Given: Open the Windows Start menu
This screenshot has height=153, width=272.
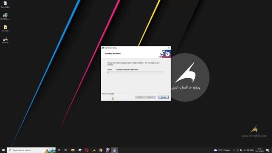Looking at the screenshot, I should (x=3, y=150).
